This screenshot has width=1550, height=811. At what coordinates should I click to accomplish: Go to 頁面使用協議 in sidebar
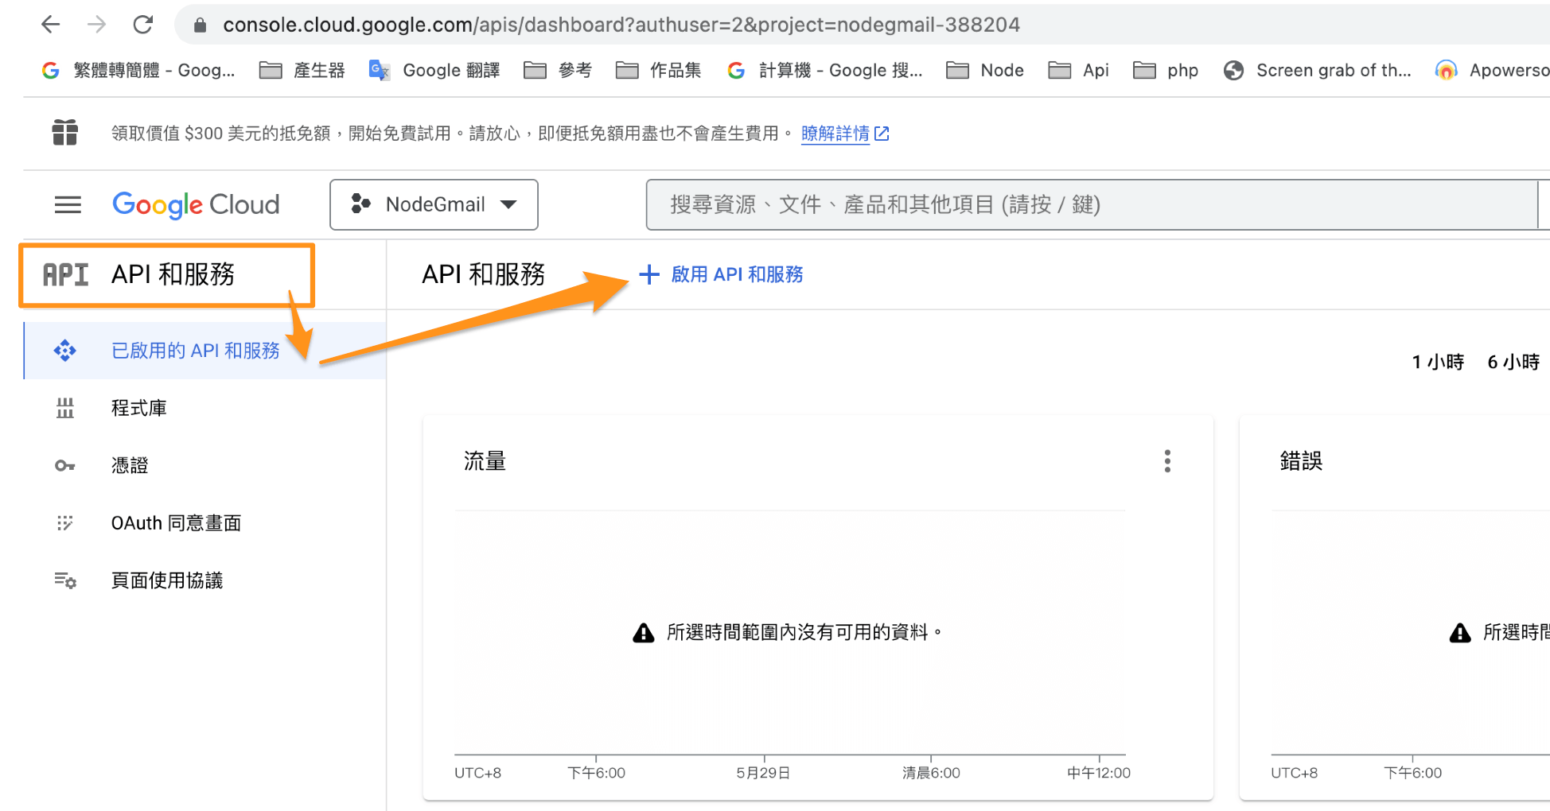167,580
